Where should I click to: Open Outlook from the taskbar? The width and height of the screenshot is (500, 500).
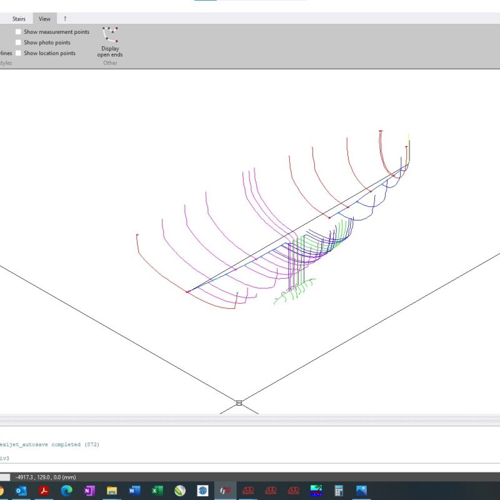(21, 491)
